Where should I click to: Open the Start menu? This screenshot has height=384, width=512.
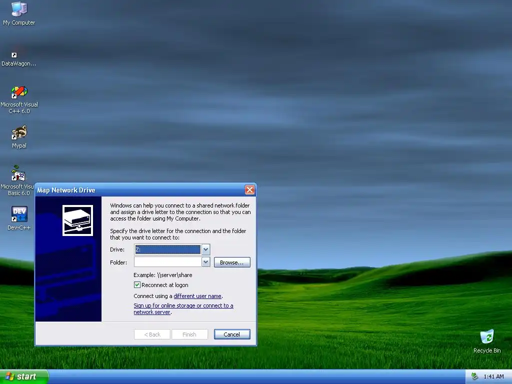pos(24,376)
